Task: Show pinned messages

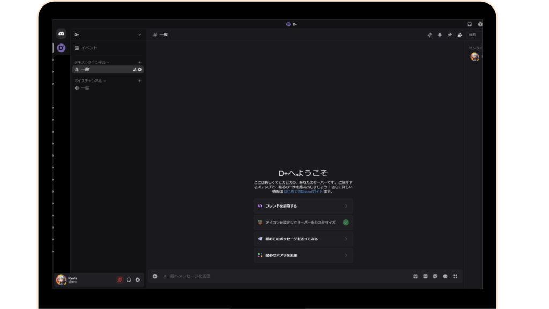Action: click(x=450, y=35)
